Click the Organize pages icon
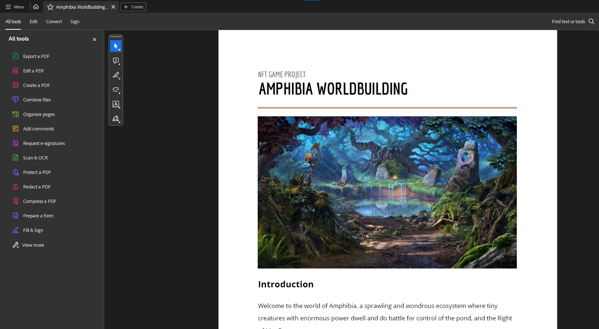This screenshot has height=329, width=599. tap(16, 114)
